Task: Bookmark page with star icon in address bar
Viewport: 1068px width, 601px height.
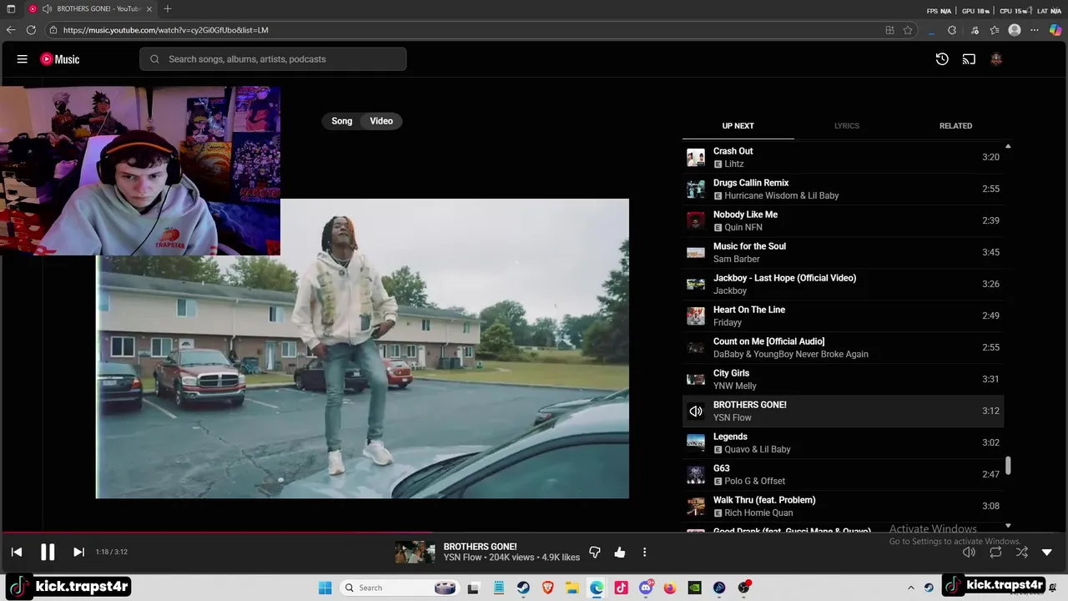Action: [908, 30]
